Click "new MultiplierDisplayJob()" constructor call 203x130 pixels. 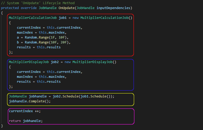coord(91,62)
